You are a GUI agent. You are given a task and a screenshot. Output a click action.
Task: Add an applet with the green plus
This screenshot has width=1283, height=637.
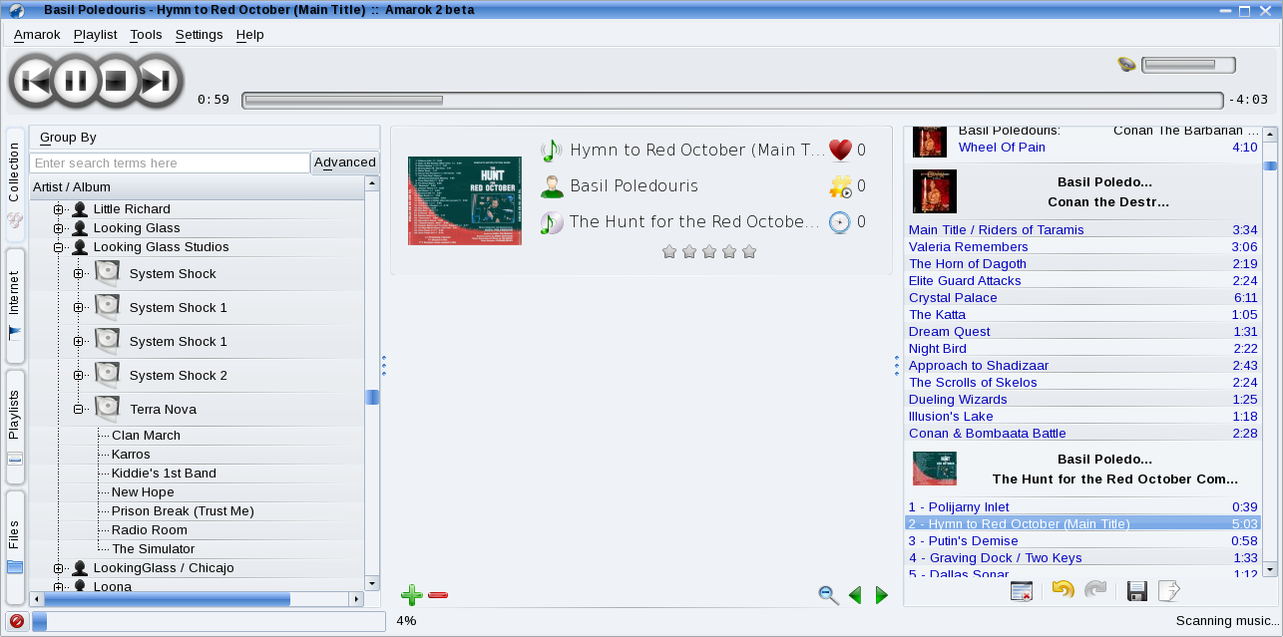click(x=411, y=595)
